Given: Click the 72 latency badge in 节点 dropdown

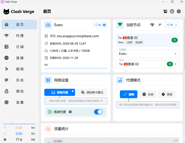Looking at the screenshot, I should point(170,64).
